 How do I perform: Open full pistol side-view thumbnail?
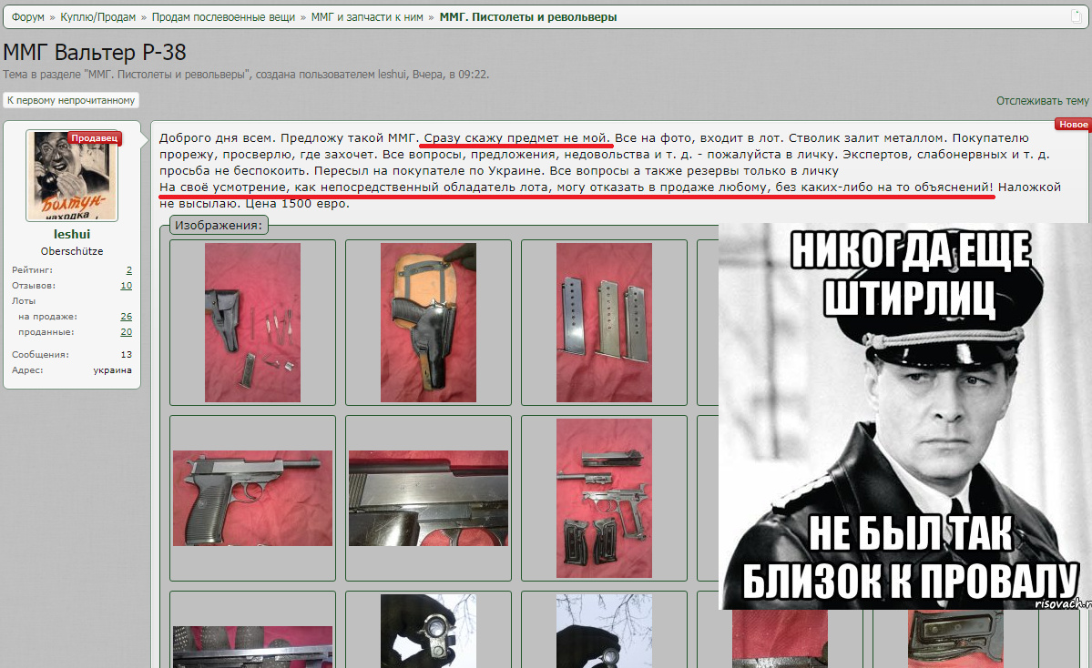coord(253,498)
